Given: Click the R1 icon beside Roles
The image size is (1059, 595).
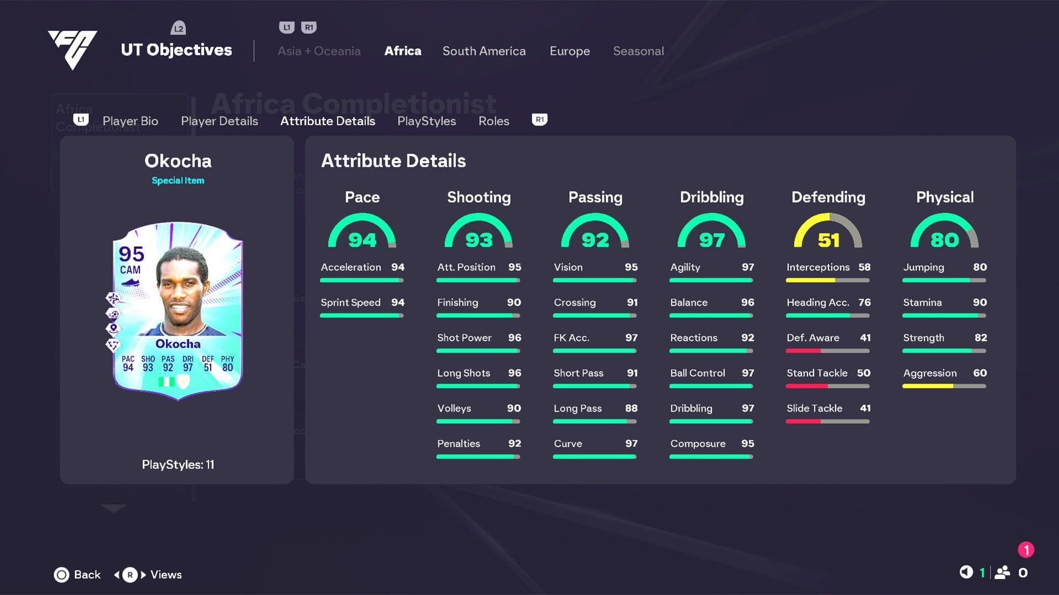Looking at the screenshot, I should pyautogui.click(x=539, y=120).
